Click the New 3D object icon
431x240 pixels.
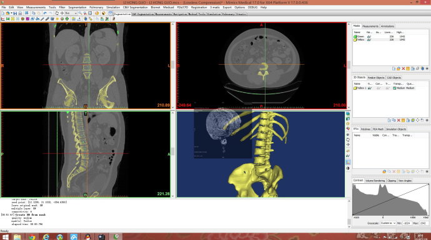click(x=389, y=120)
